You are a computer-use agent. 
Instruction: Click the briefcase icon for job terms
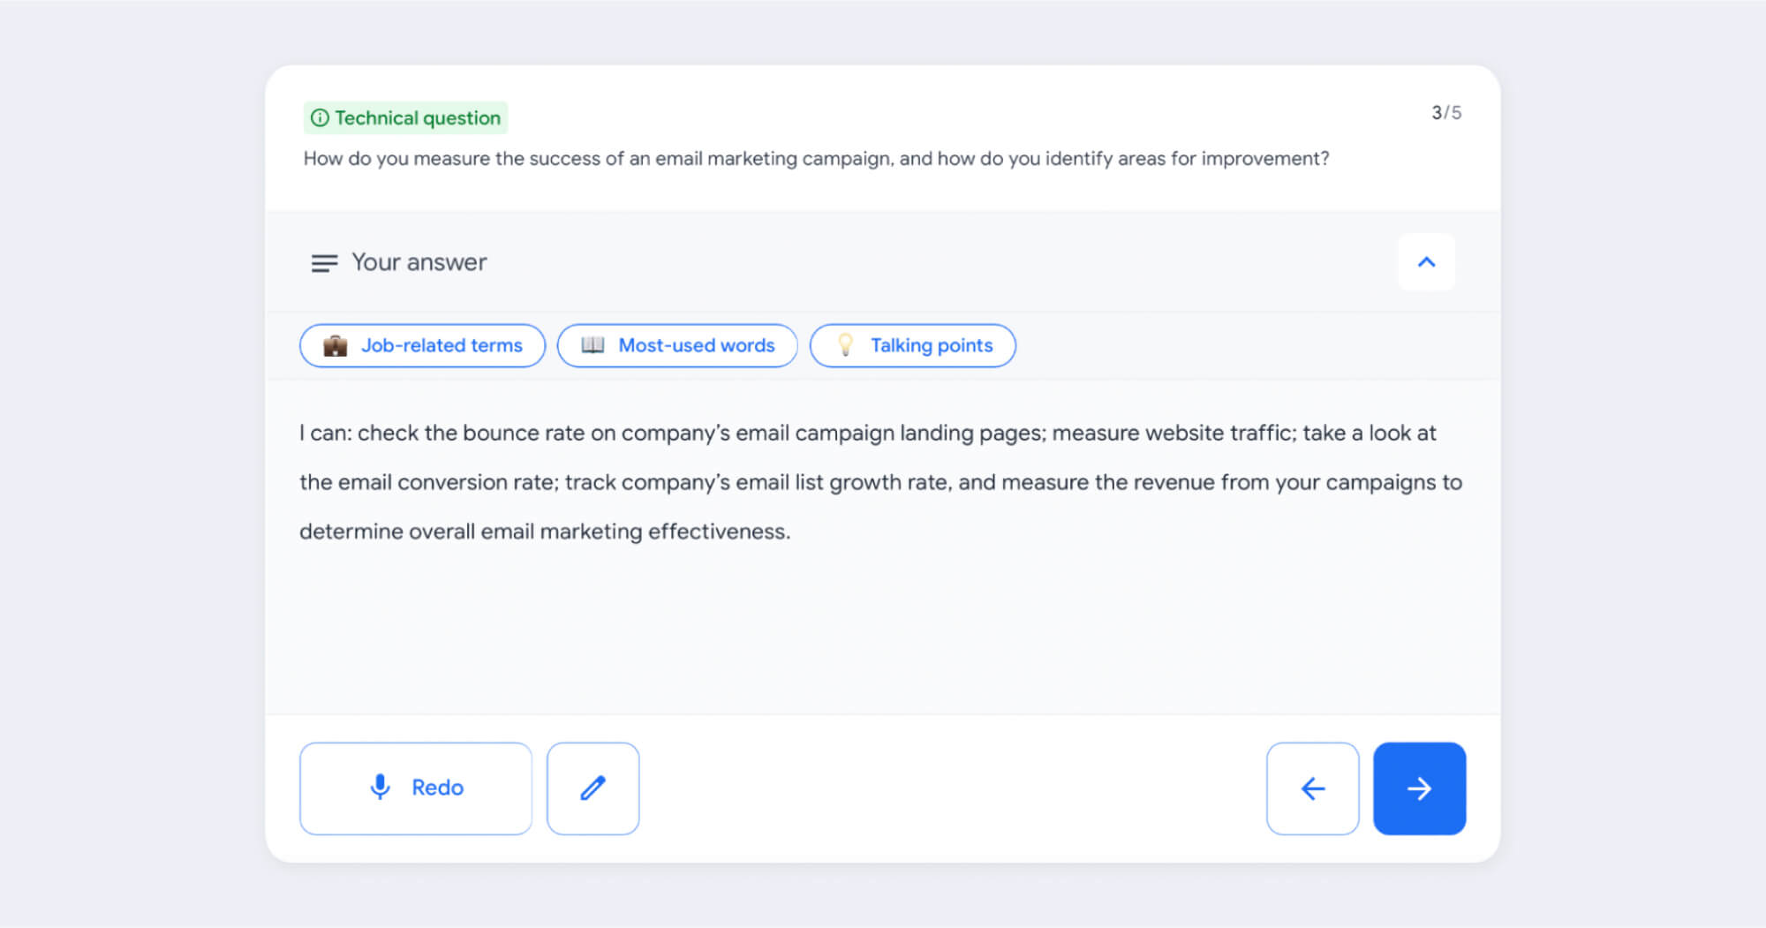(336, 345)
